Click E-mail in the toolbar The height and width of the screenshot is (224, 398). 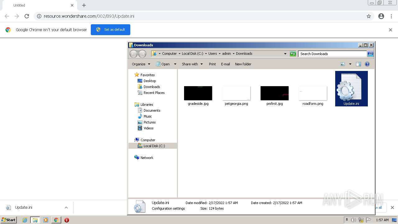225,64
